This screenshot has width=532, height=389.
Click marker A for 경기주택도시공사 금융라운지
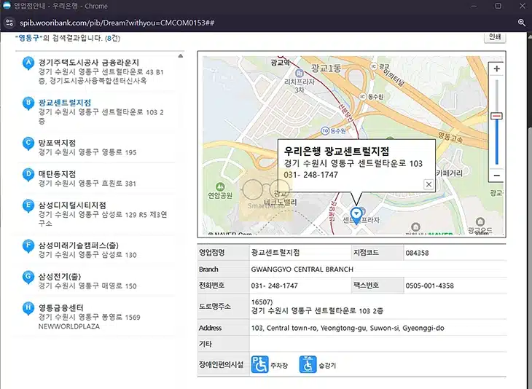tap(28, 63)
